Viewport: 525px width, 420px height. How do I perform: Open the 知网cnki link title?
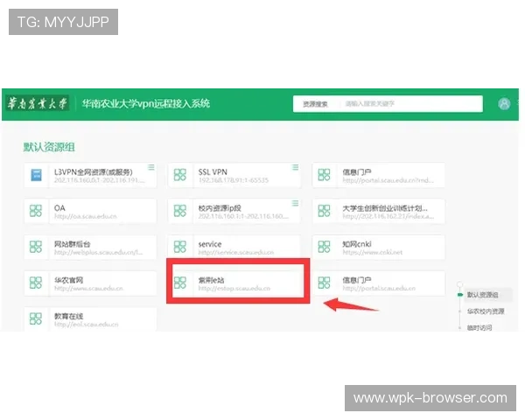tap(357, 244)
